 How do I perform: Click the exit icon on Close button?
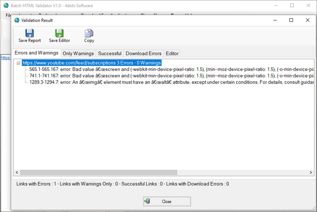pyautogui.click(x=147, y=201)
